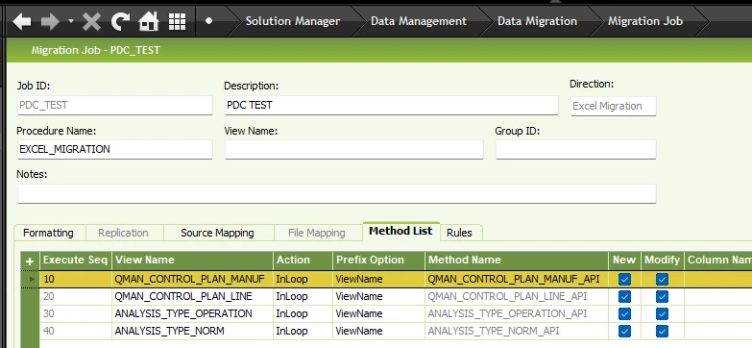Screen dimensions: 752x348
Task: Uncheck New checkbox for QMAN_CONTROL_PLAN_MANUF row
Action: 624,280
